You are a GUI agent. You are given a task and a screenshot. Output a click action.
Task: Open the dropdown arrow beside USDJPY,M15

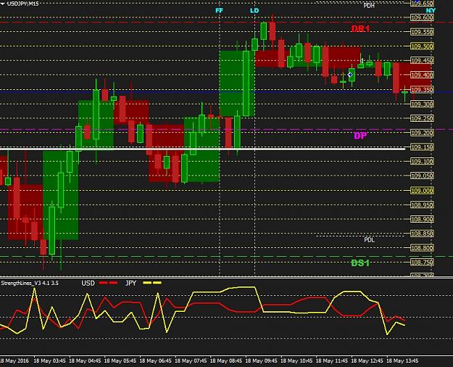coord(3,4)
